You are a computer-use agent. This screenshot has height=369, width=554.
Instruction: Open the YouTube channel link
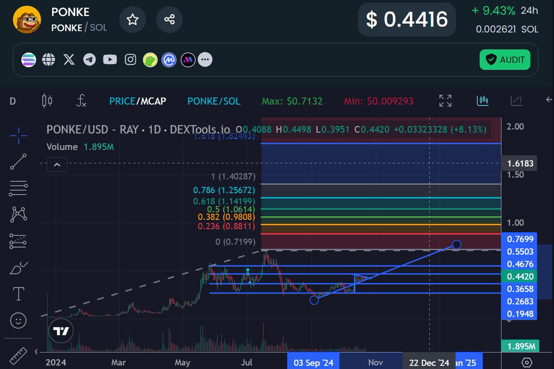(x=110, y=60)
